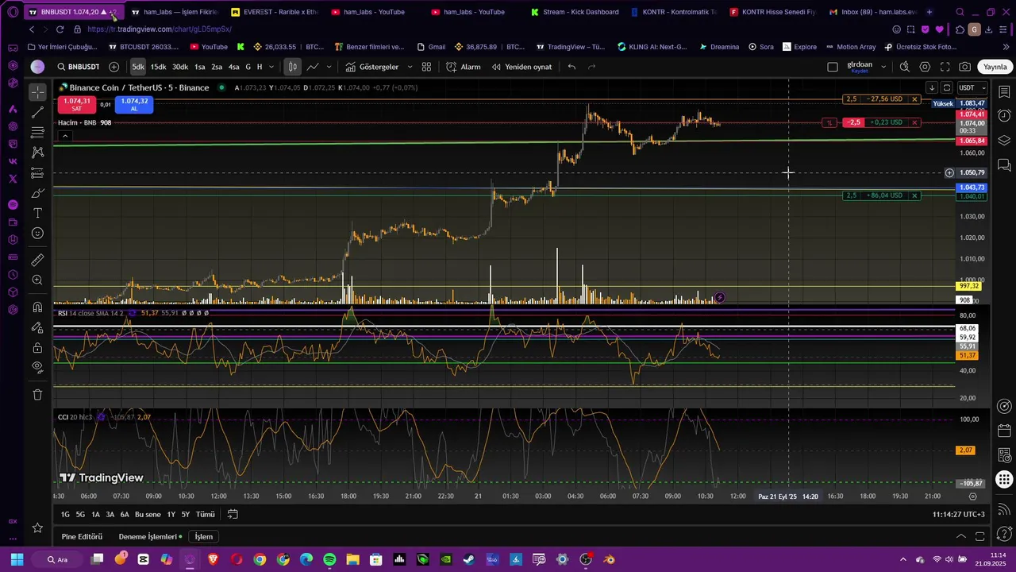Select the trend line drawing tool
The height and width of the screenshot is (572, 1016).
point(37,113)
